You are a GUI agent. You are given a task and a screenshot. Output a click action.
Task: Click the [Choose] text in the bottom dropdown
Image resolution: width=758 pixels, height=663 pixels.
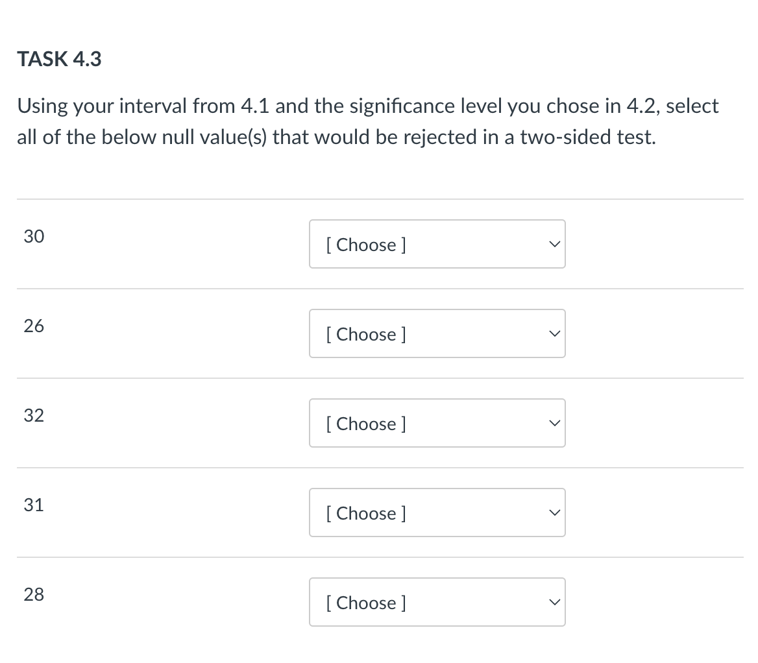[x=365, y=603]
